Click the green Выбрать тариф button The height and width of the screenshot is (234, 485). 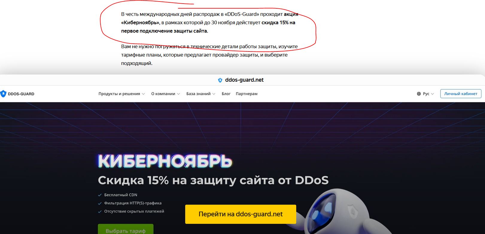[x=126, y=229]
